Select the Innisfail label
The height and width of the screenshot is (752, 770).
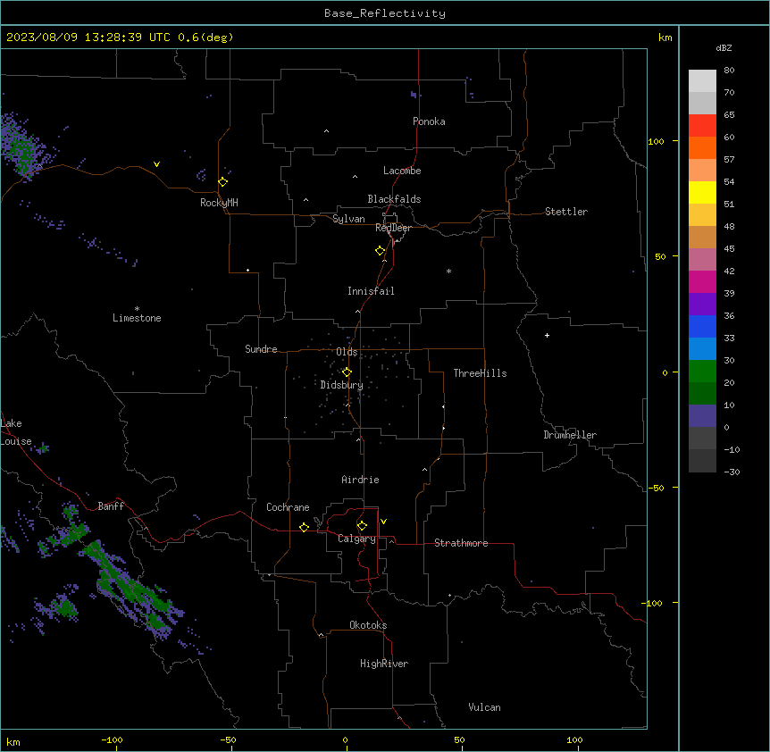371,291
